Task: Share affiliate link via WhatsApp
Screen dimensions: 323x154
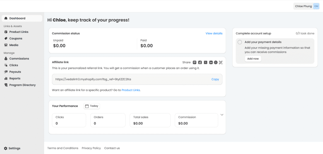Action: tap(216, 62)
